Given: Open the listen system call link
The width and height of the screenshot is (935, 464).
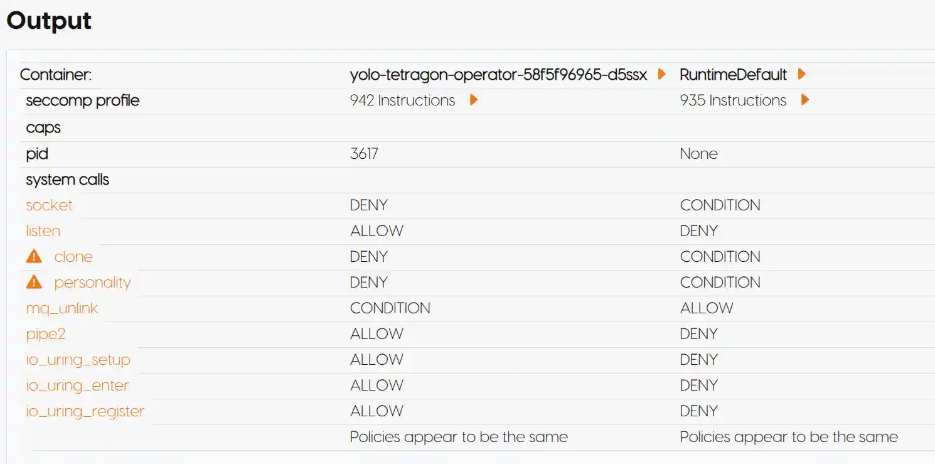Looking at the screenshot, I should tap(43, 231).
